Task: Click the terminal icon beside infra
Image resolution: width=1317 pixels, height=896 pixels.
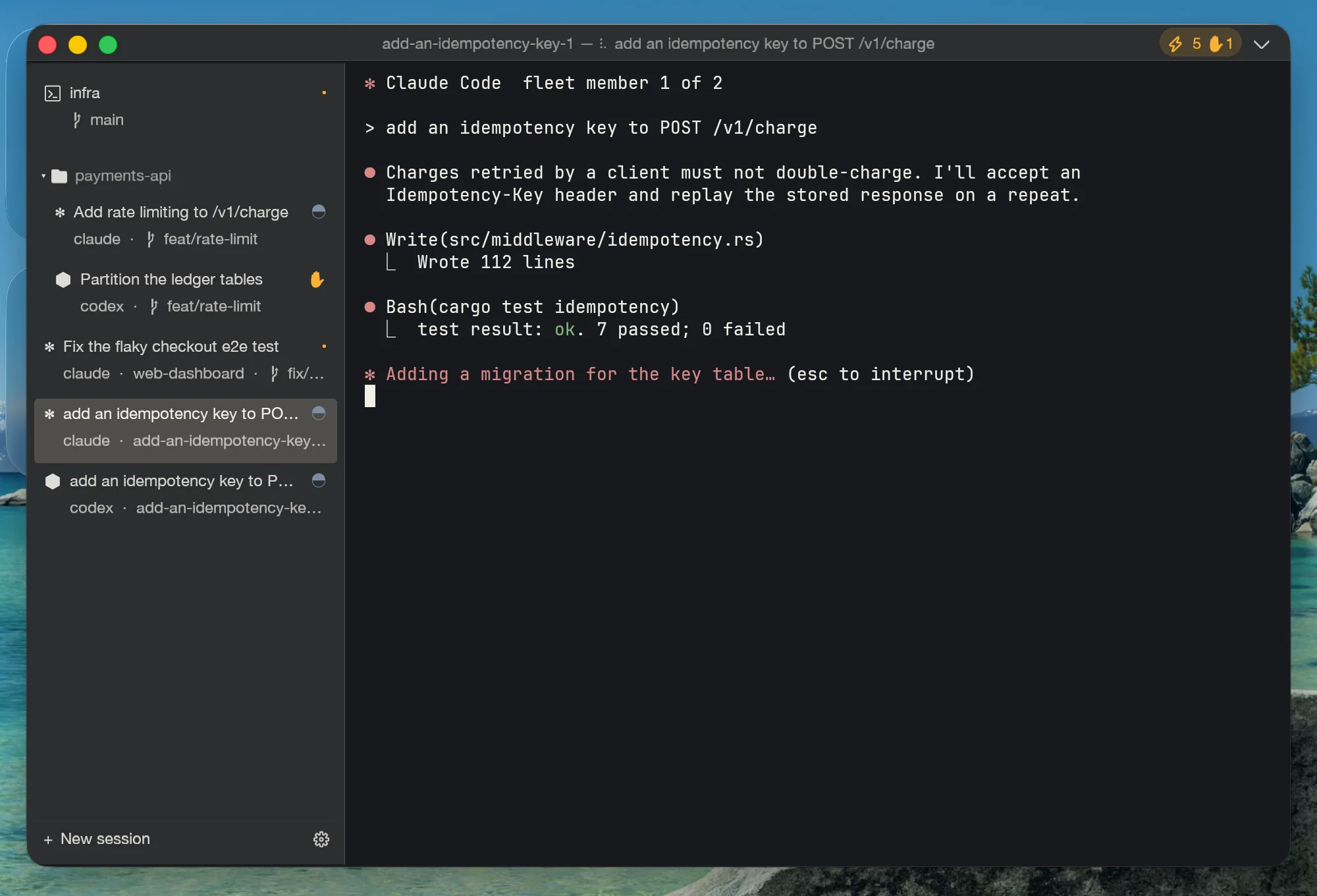Action: (53, 94)
